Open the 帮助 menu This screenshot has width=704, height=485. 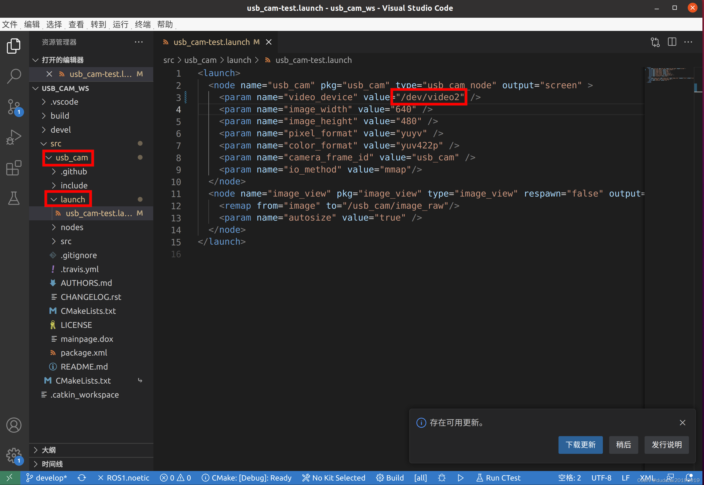165,24
